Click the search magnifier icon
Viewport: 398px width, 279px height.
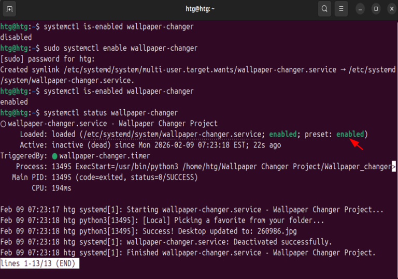pyautogui.click(x=324, y=9)
